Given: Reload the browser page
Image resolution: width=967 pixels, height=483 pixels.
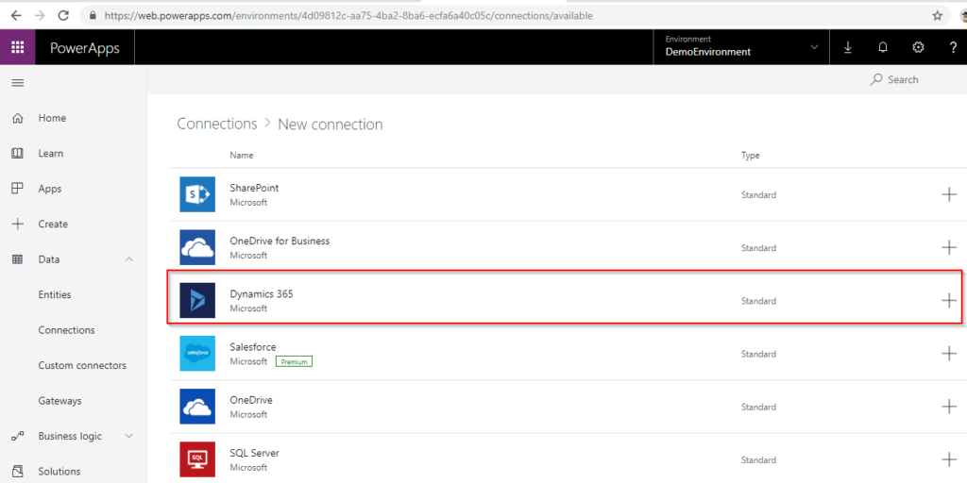Looking at the screenshot, I should pos(63,15).
